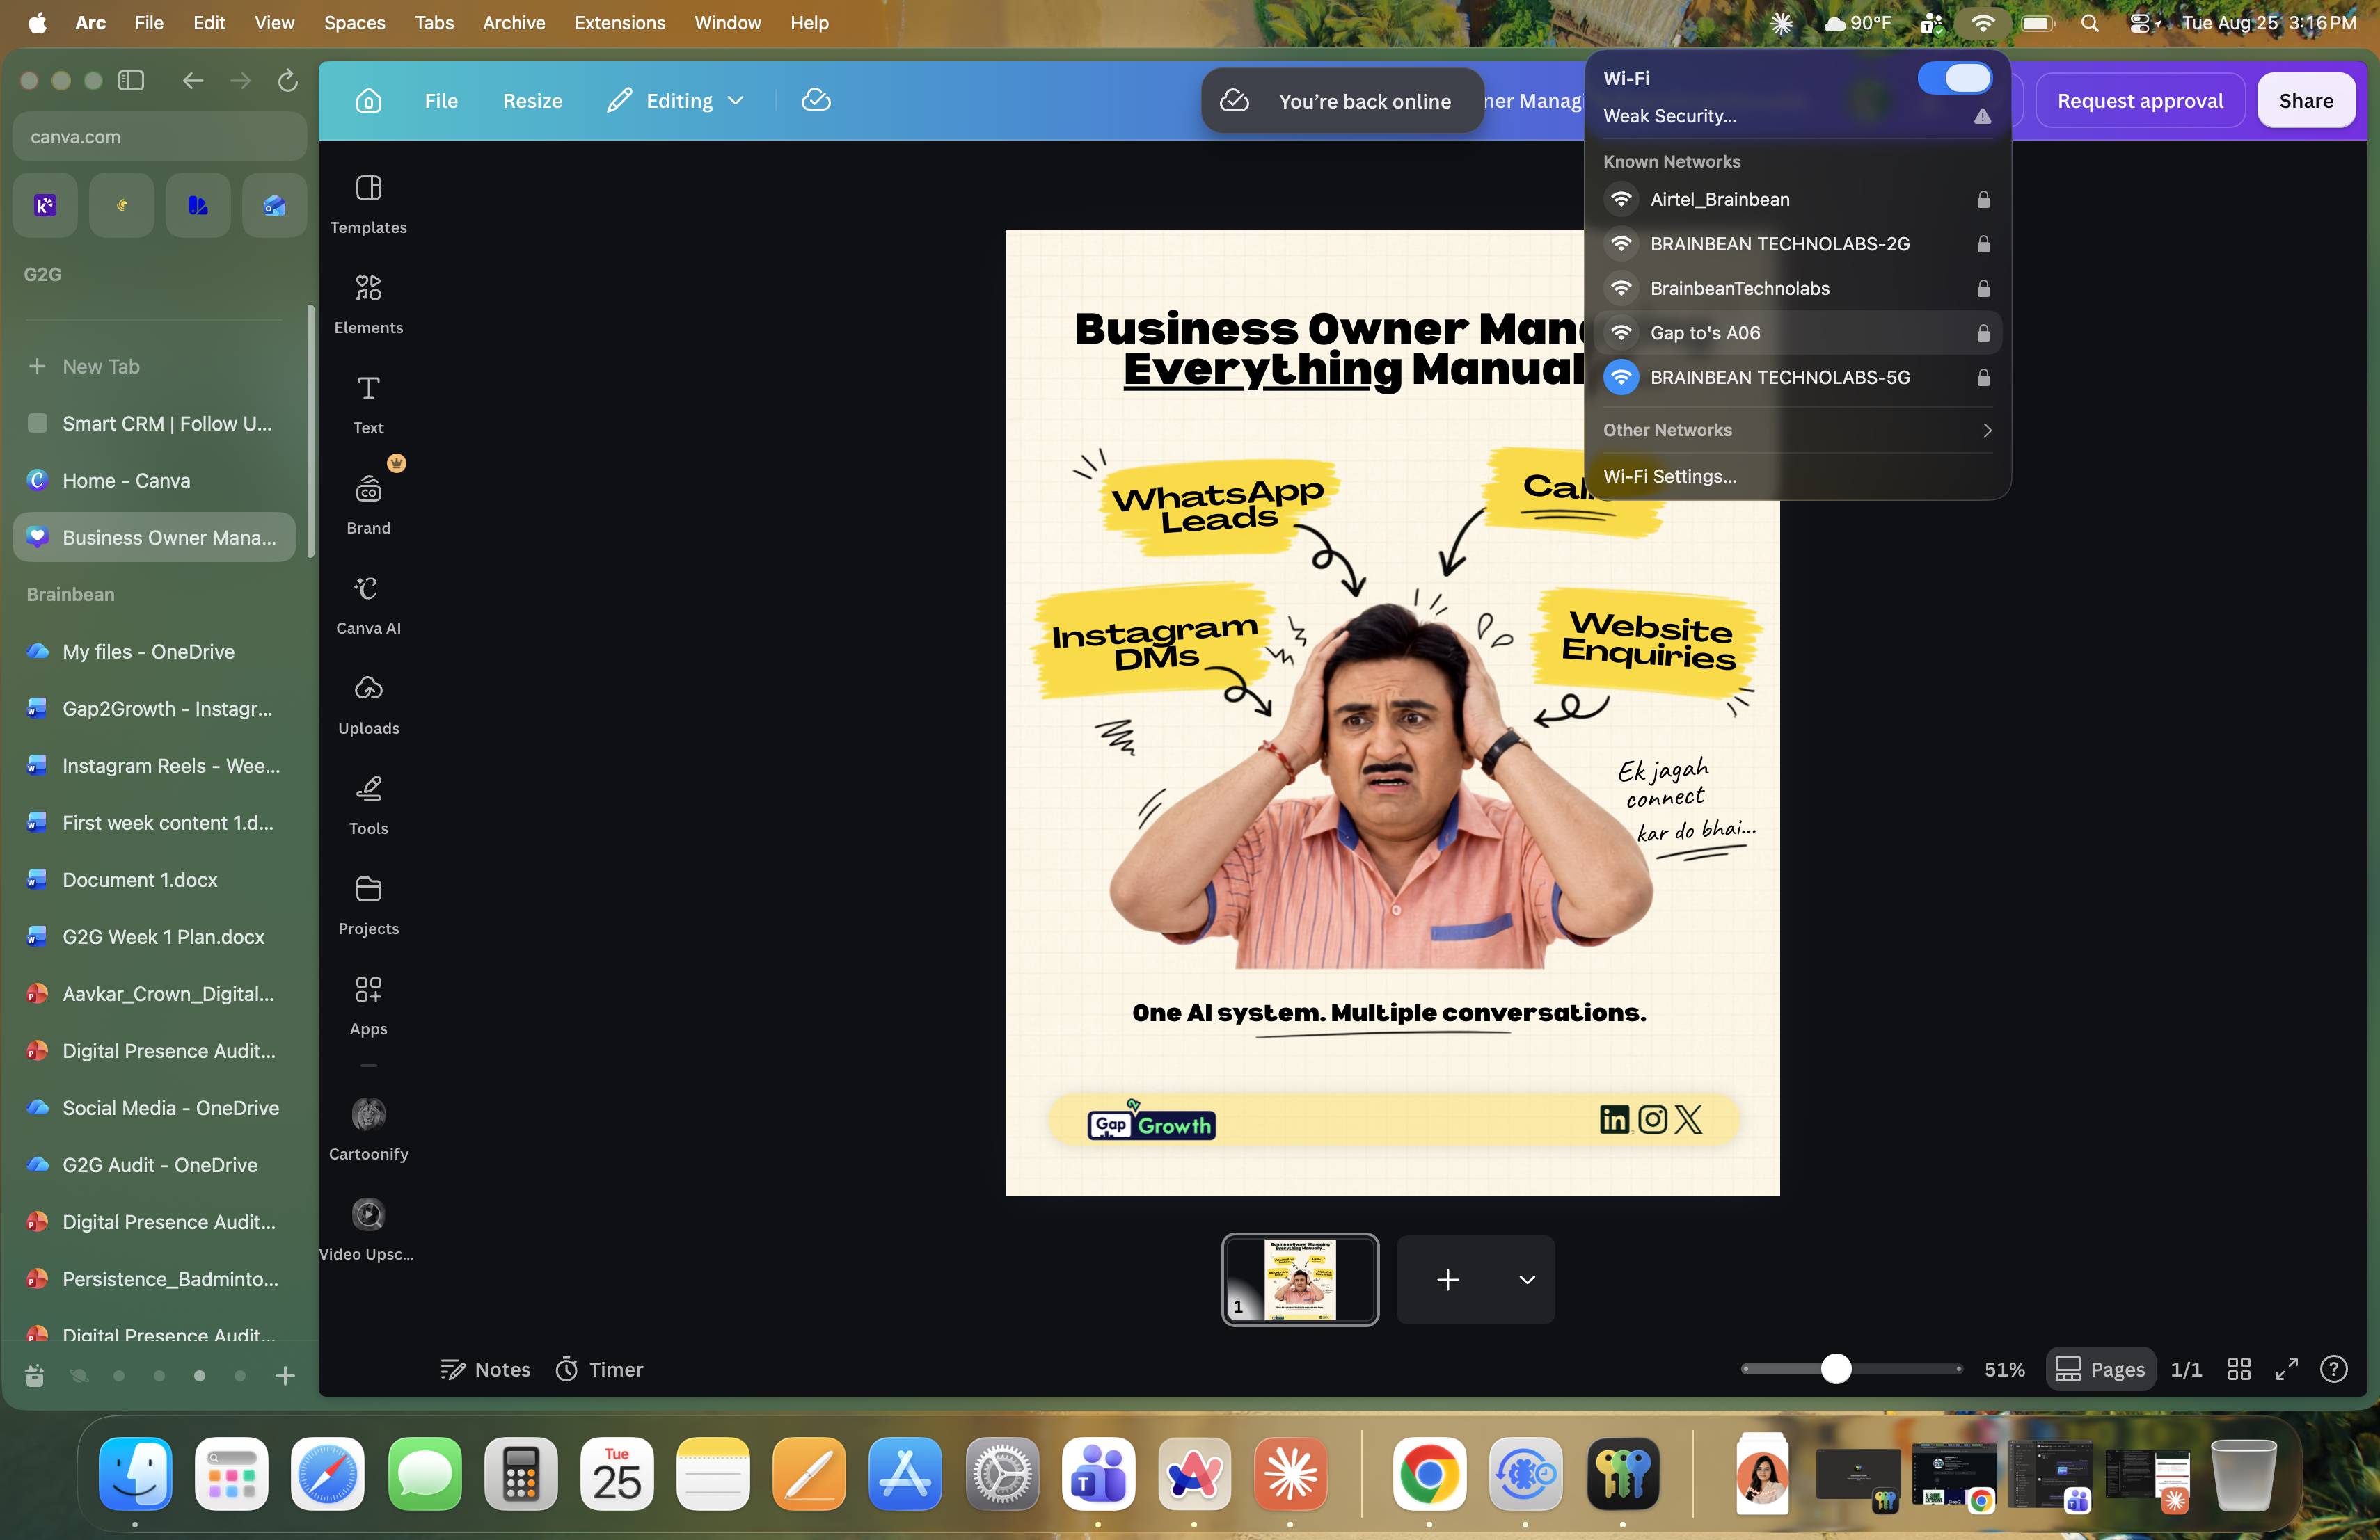Open the Elements panel

368,304
